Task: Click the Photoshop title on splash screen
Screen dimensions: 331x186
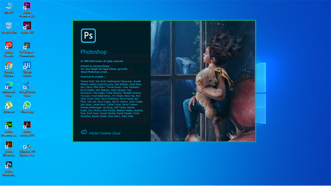Action: click(x=93, y=52)
